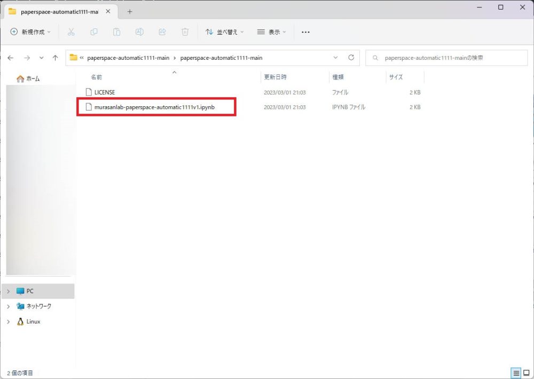The image size is (534, 379).
Task: Go up to the parent folder
Action: (55, 58)
